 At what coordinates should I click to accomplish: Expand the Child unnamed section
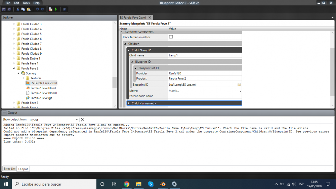pos(129,103)
